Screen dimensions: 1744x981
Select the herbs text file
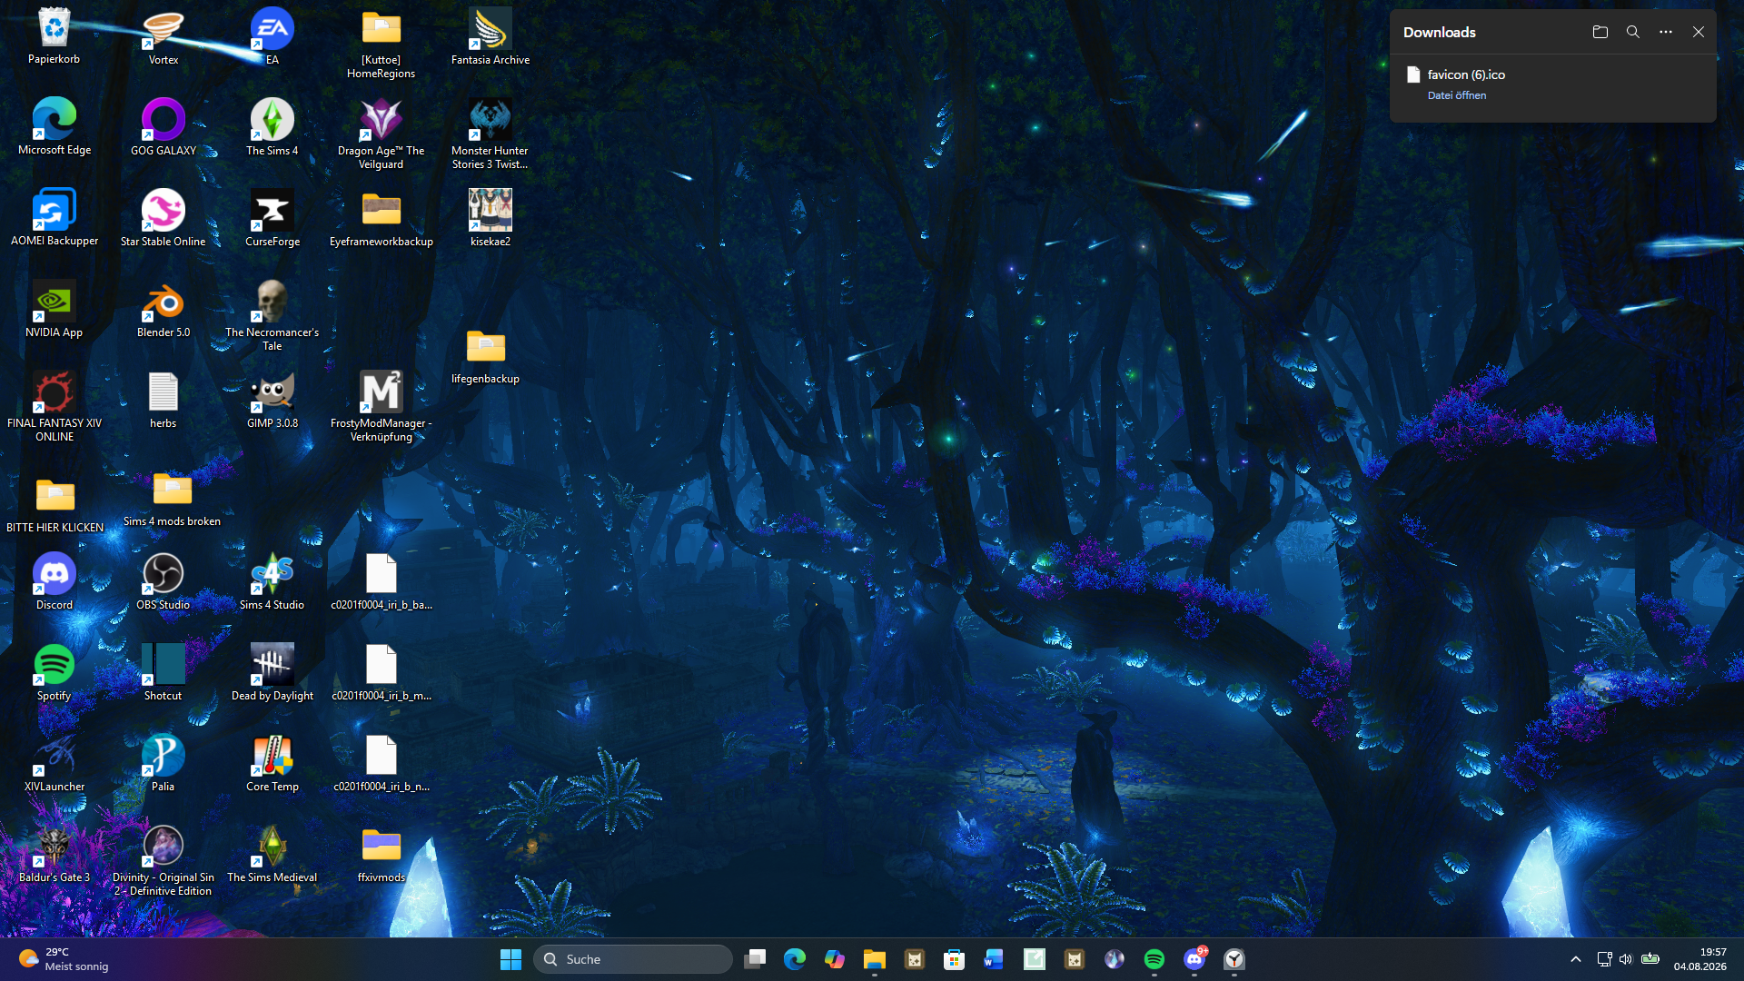click(163, 400)
